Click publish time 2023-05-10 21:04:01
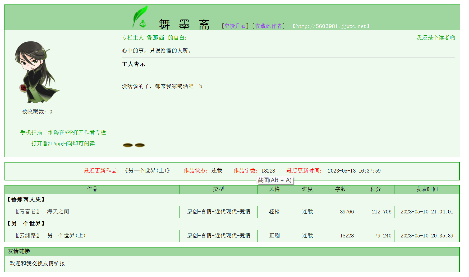The height and width of the screenshot is (277, 469). coord(427,212)
